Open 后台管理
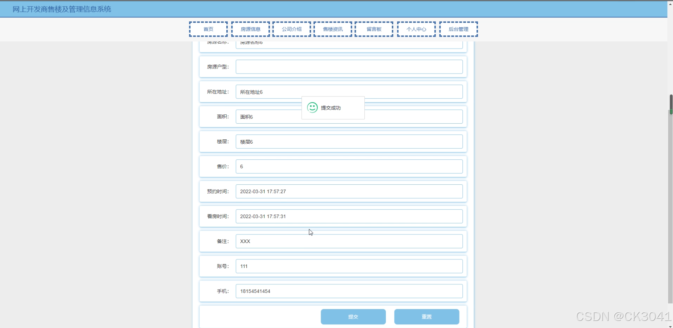Image resolution: width=673 pixels, height=328 pixels. point(458,29)
